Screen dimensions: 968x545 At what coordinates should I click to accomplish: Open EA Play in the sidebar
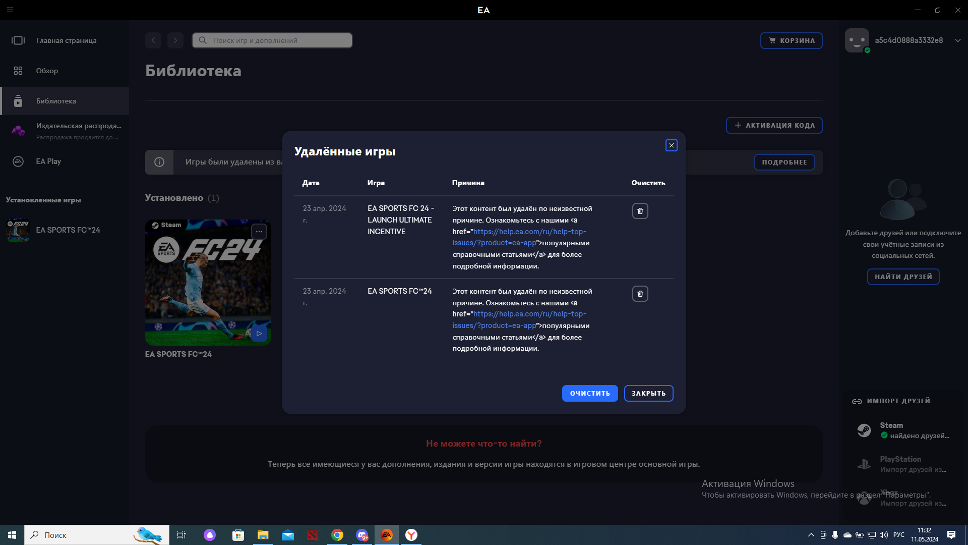(x=65, y=161)
